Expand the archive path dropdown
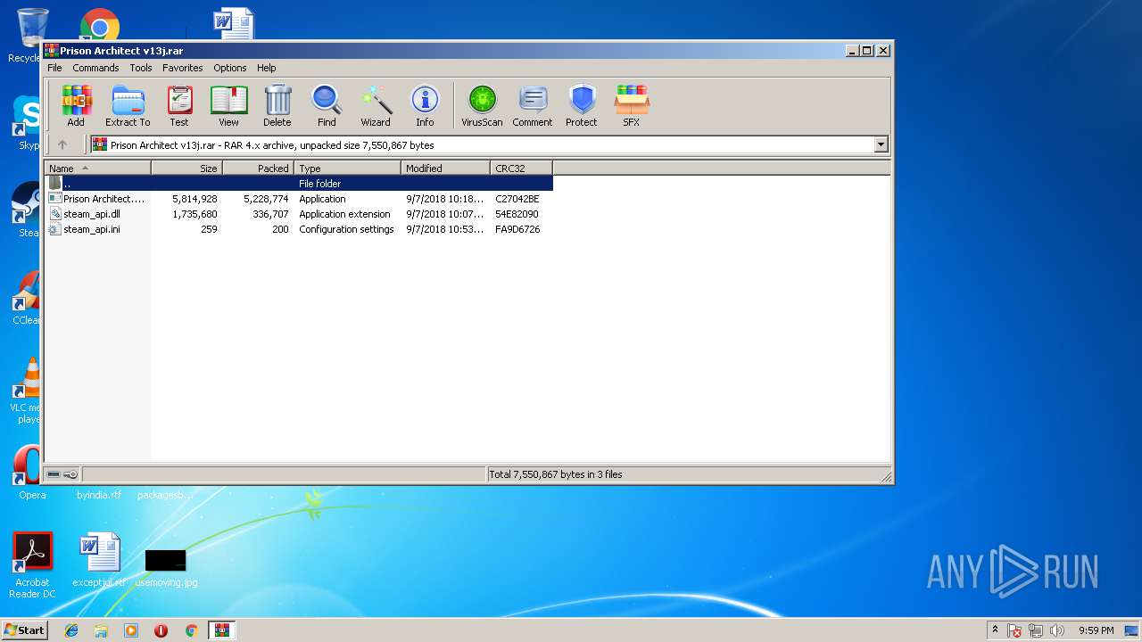The image size is (1142, 642). (x=881, y=144)
